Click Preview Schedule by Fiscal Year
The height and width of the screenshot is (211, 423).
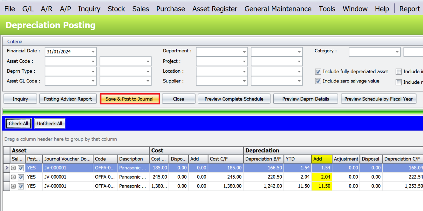click(379, 99)
